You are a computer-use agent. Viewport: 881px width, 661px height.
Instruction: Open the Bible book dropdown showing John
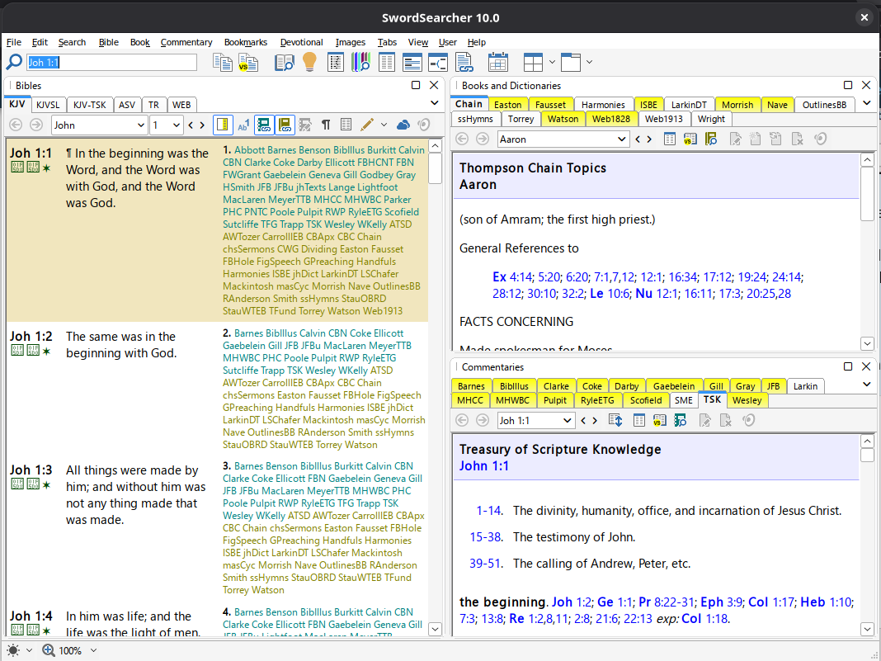pos(99,125)
